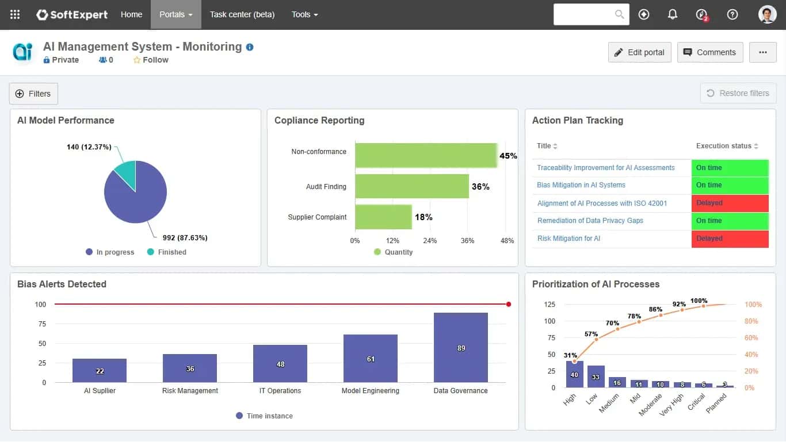
Task: Open the notifications bell
Action: [673, 14]
